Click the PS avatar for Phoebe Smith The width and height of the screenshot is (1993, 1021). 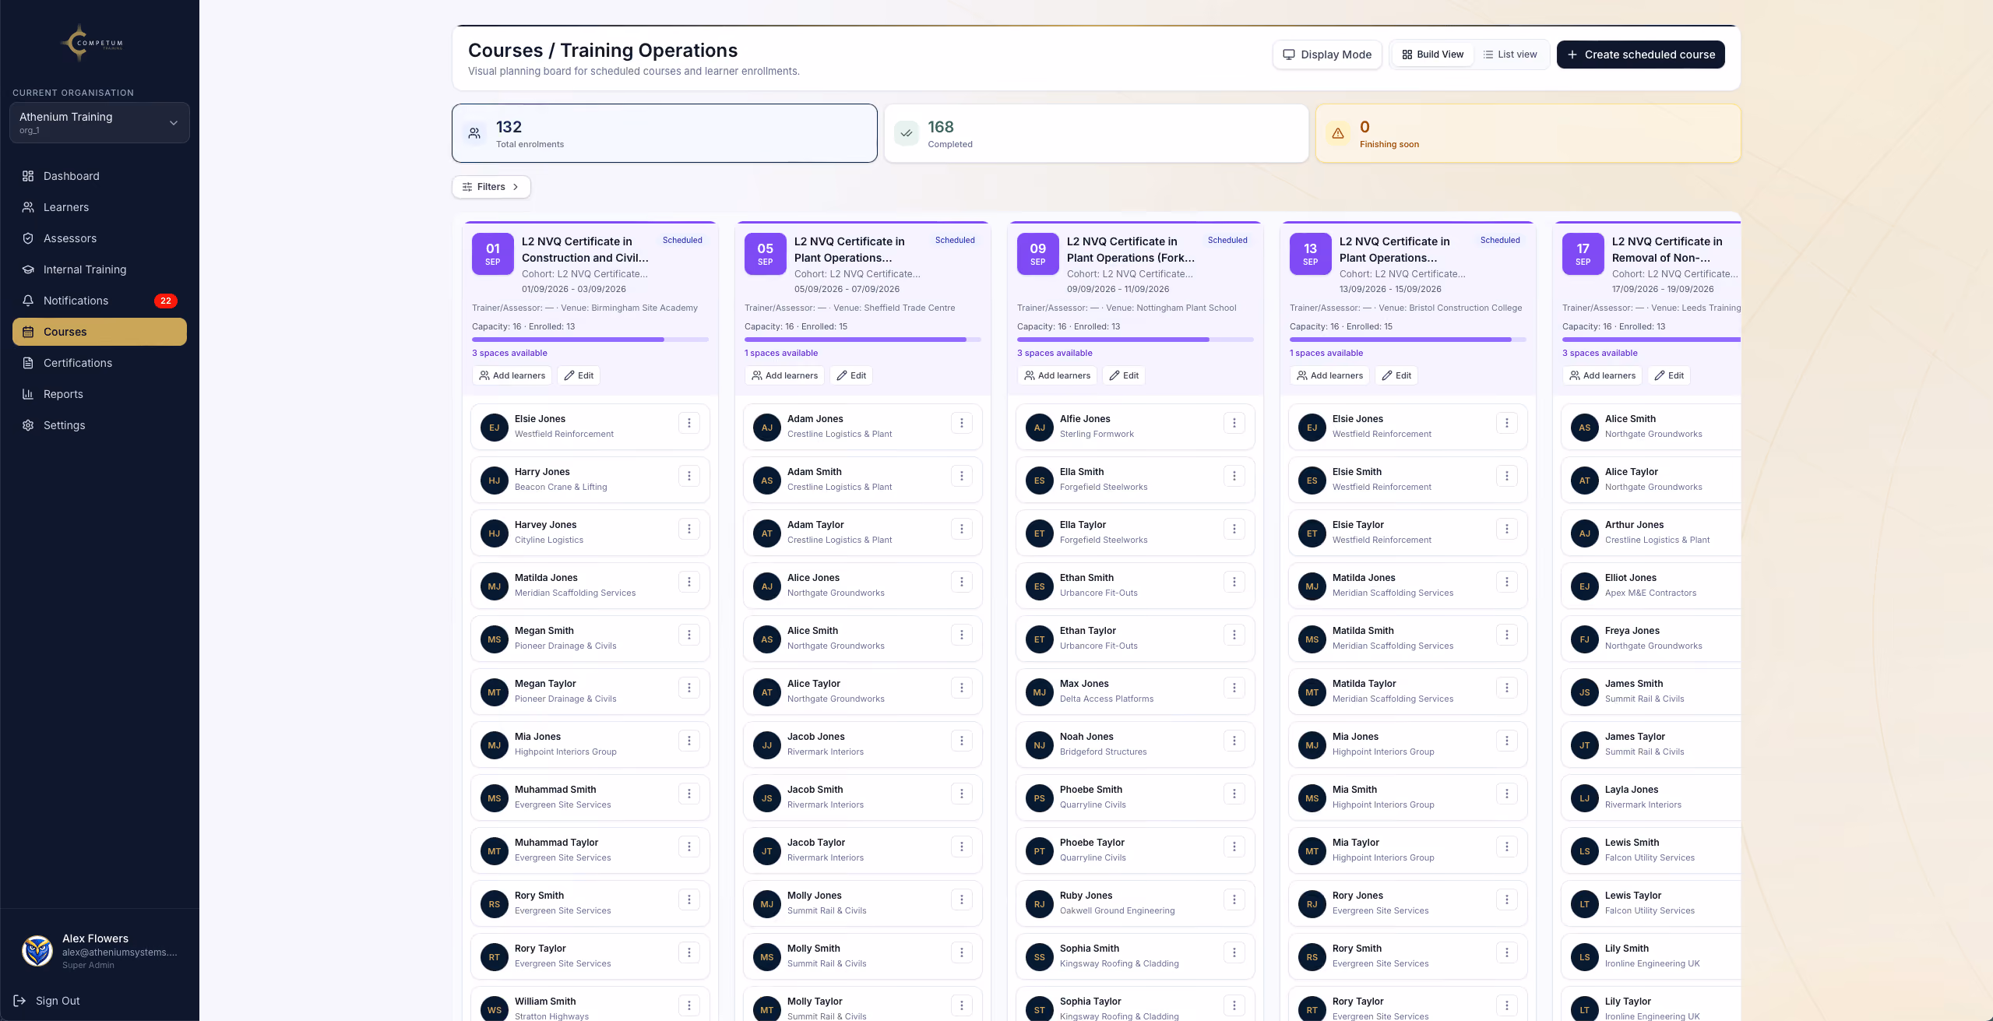click(x=1040, y=798)
